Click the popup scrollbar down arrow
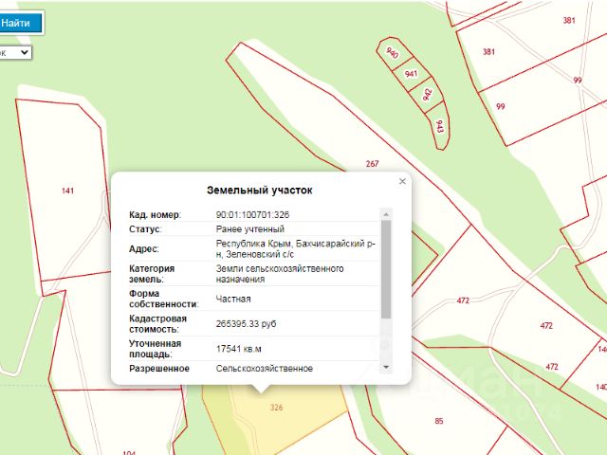 click(386, 367)
